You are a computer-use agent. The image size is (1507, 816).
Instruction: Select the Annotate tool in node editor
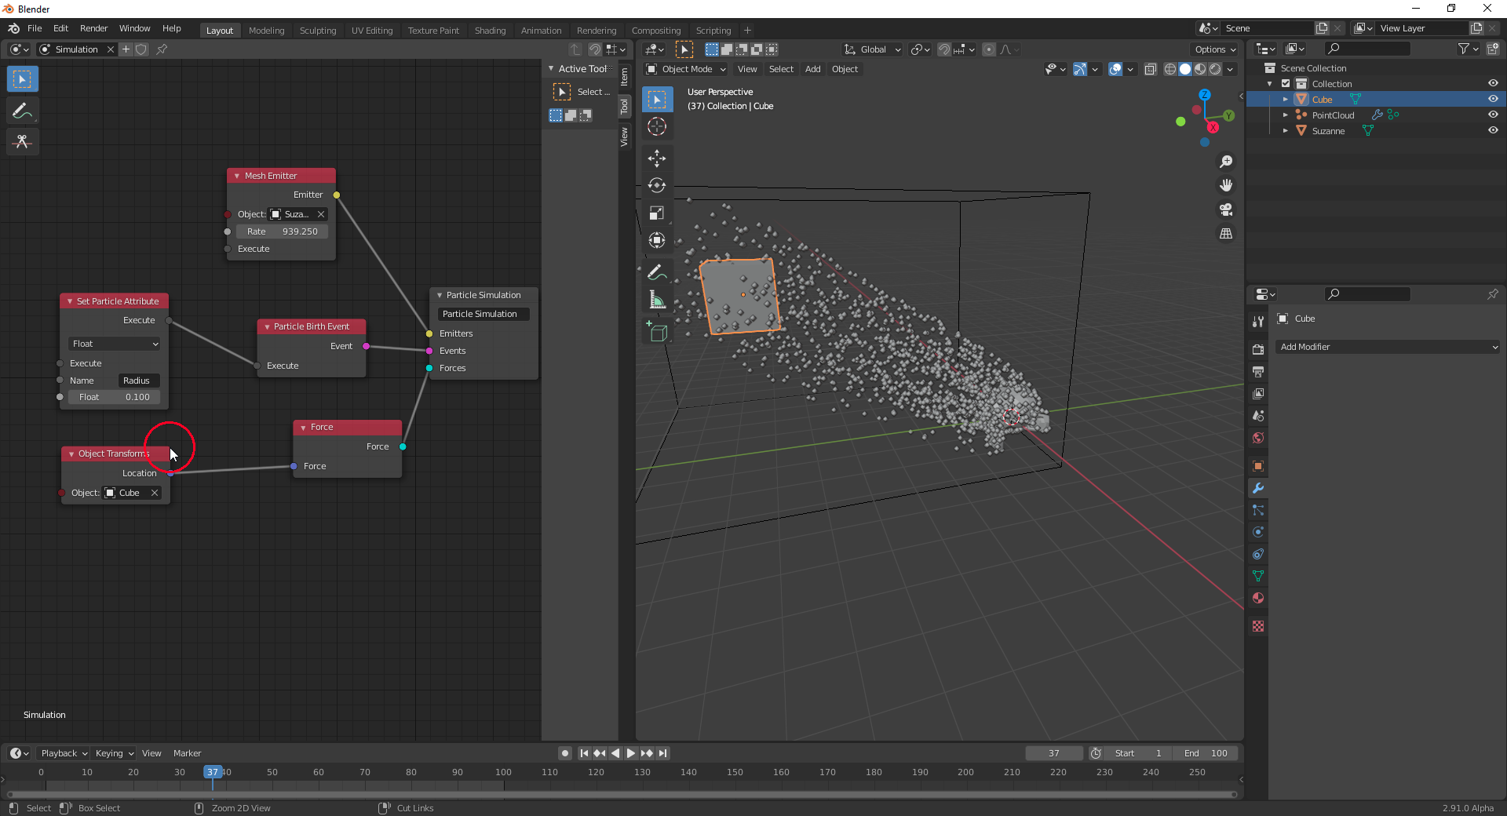22,111
